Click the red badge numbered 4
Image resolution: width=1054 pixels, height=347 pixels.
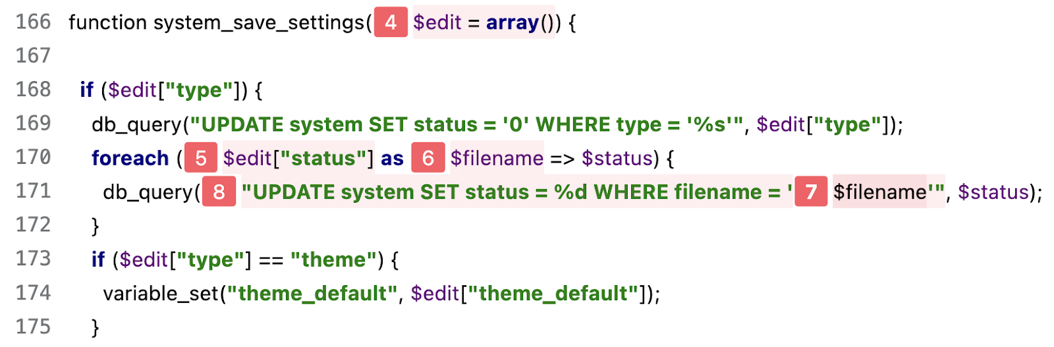coord(391,22)
